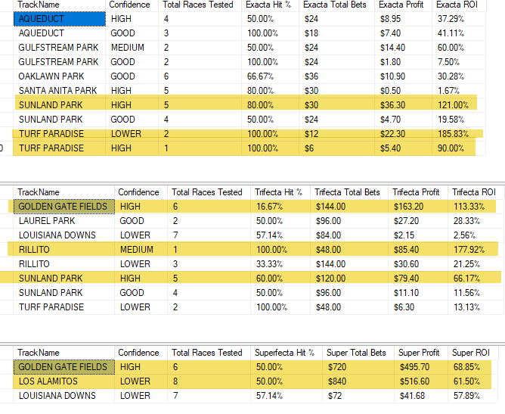
Task: Select the 185.83% Exacta ROI cell
Action: [x=459, y=134]
